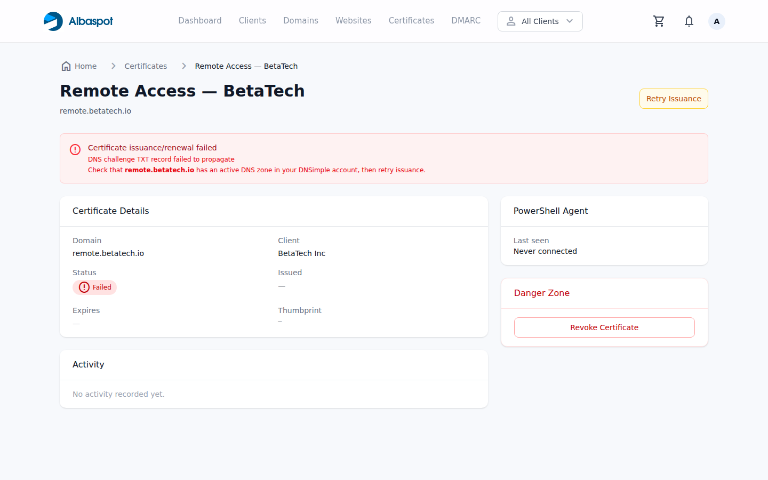
Task: Click the breadcrumb chevron after Home
Action: [x=113, y=66]
